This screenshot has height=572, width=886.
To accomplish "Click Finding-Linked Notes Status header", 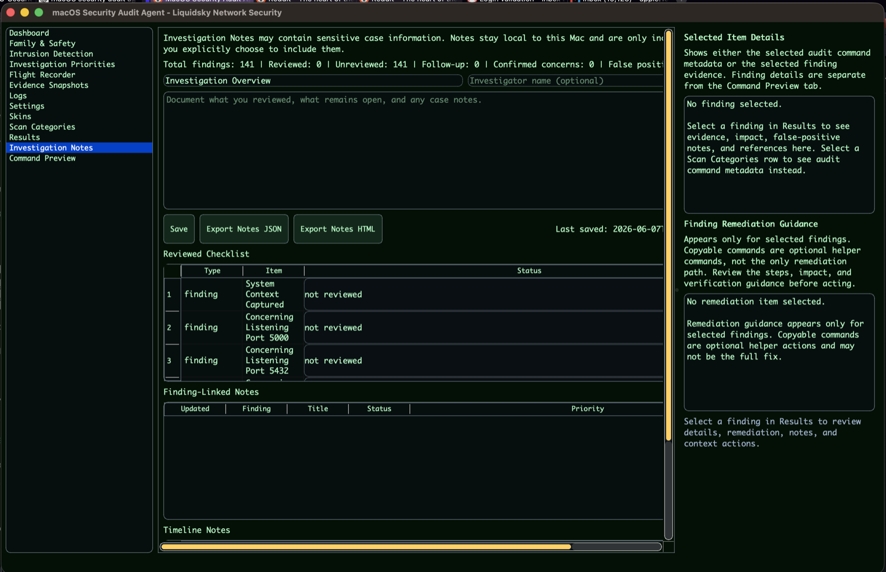I will 379,409.
